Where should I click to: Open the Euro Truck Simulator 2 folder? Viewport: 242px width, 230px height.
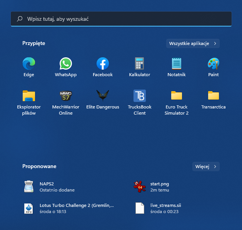(x=177, y=95)
